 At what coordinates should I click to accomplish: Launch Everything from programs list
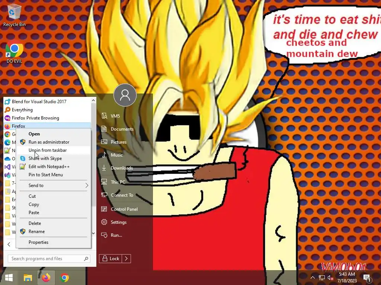coord(47,110)
